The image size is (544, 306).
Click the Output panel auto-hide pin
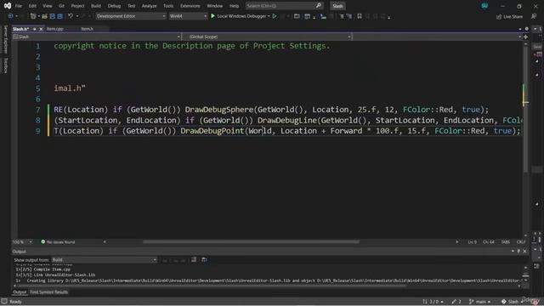coord(518,252)
